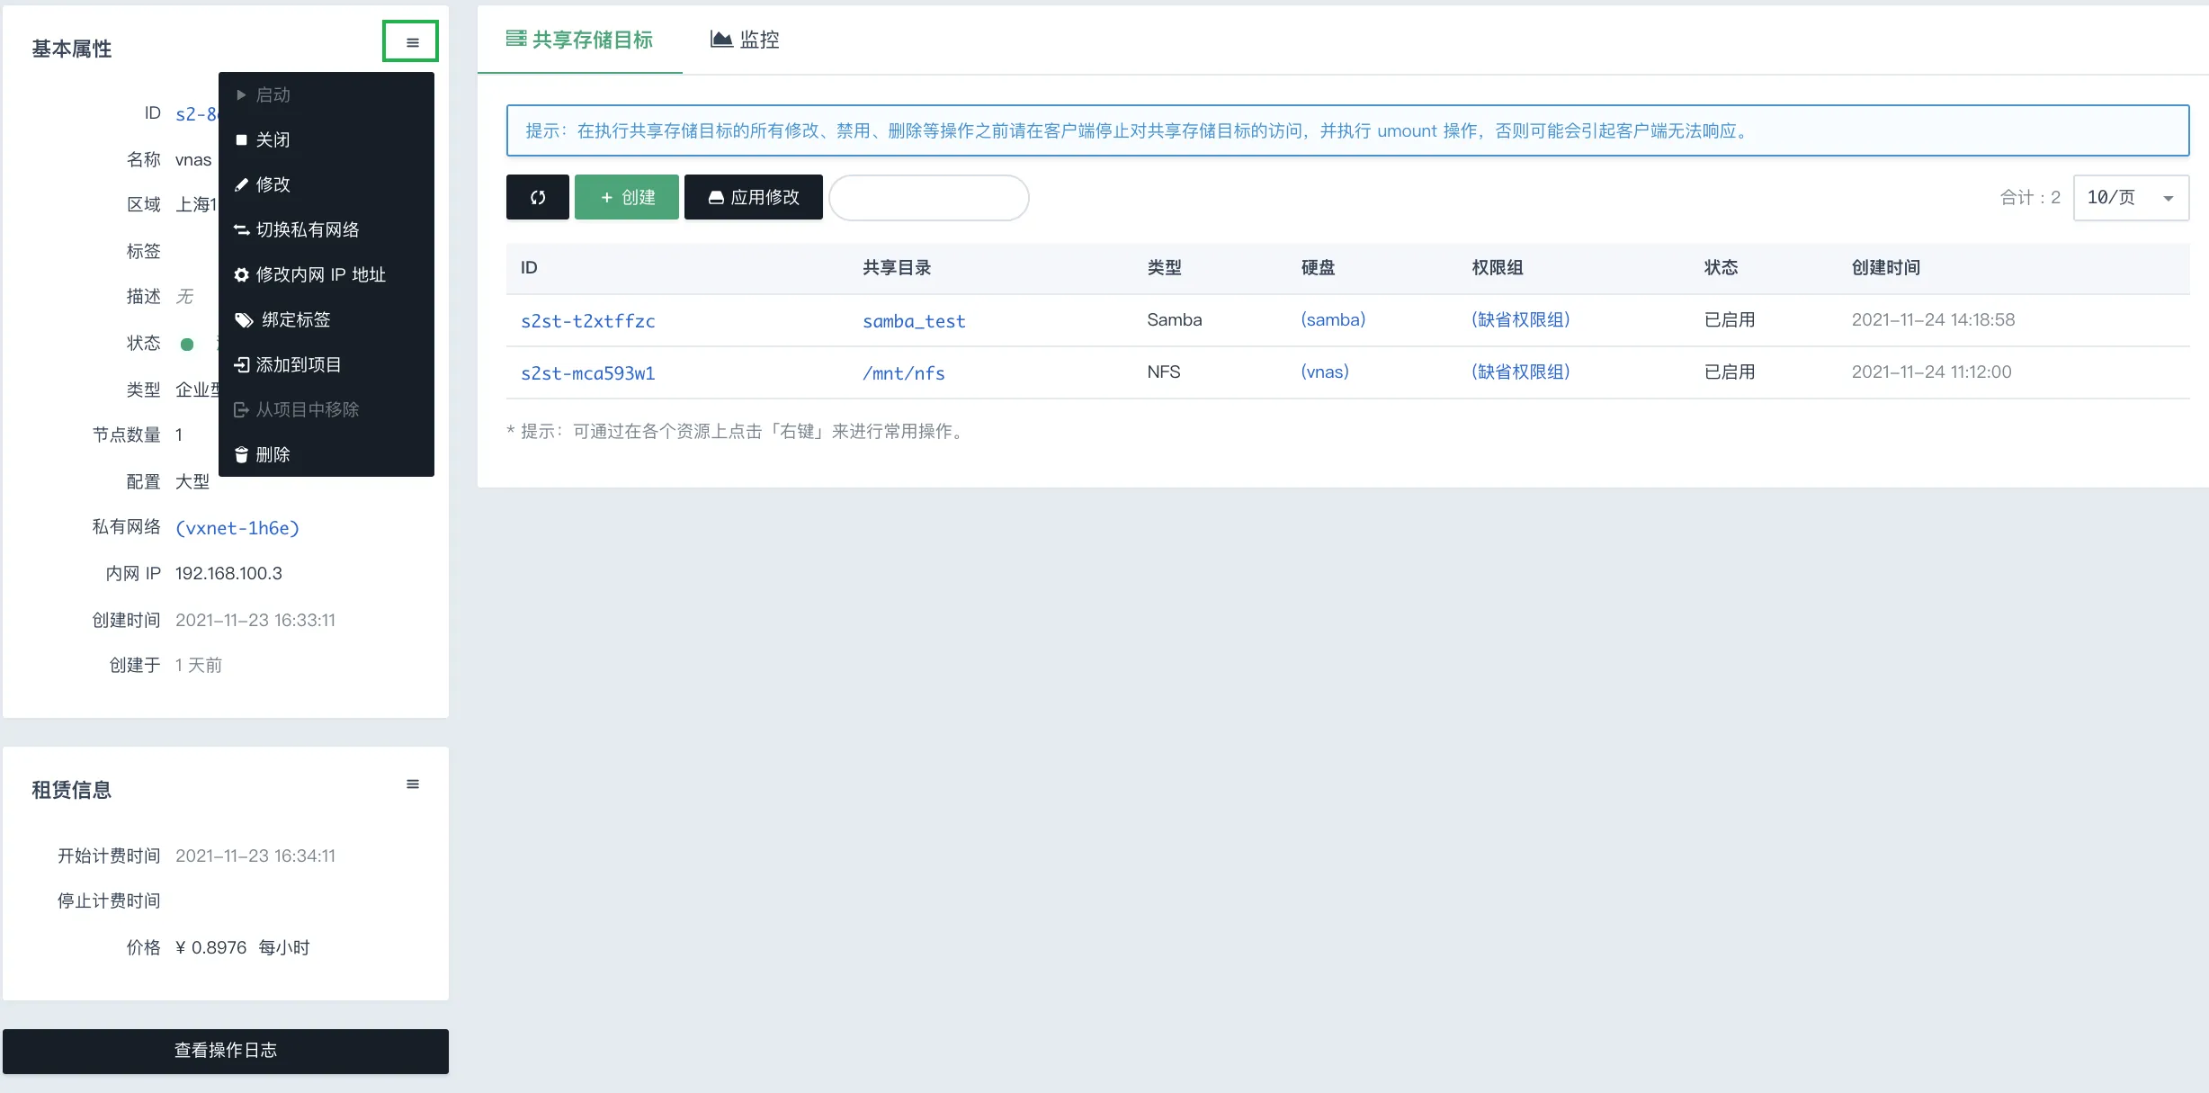The image size is (2209, 1093).
Task: Switch to the 共享存储目标 tab
Action: [579, 40]
